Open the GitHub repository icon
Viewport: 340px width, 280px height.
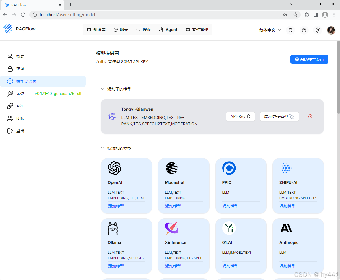point(290,30)
